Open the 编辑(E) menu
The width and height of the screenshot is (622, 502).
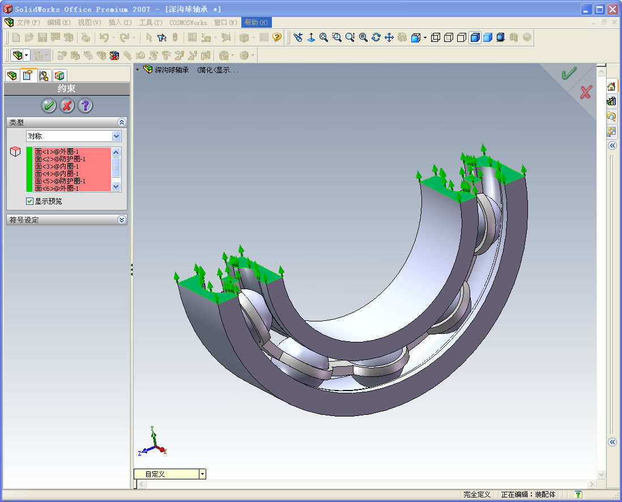coord(59,23)
